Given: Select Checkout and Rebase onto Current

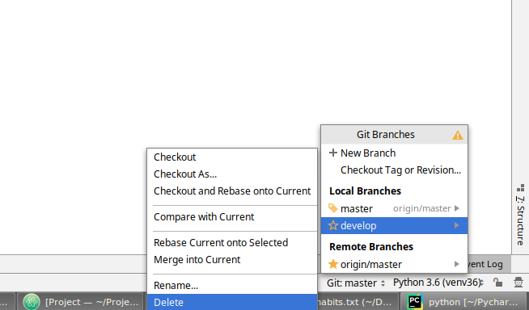Looking at the screenshot, I should 232,191.
